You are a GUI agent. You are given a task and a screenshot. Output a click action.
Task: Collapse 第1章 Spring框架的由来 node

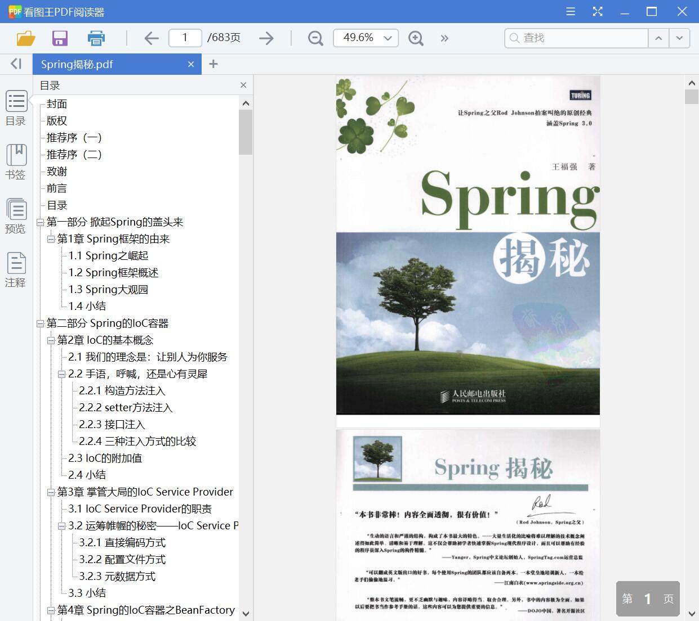pyautogui.click(x=51, y=239)
